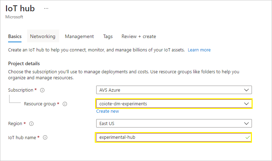Click the IoT hub name field label
This screenshot has width=272, height=161.
(22, 138)
